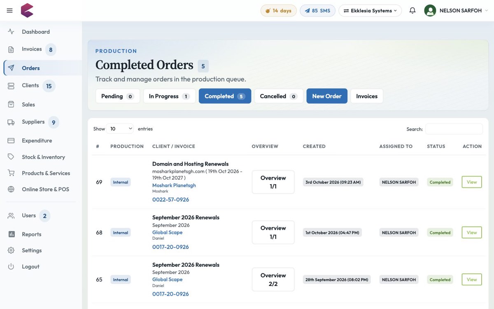Open the Show entries dropdown
Screen dimensions: 494x309
[120, 129]
